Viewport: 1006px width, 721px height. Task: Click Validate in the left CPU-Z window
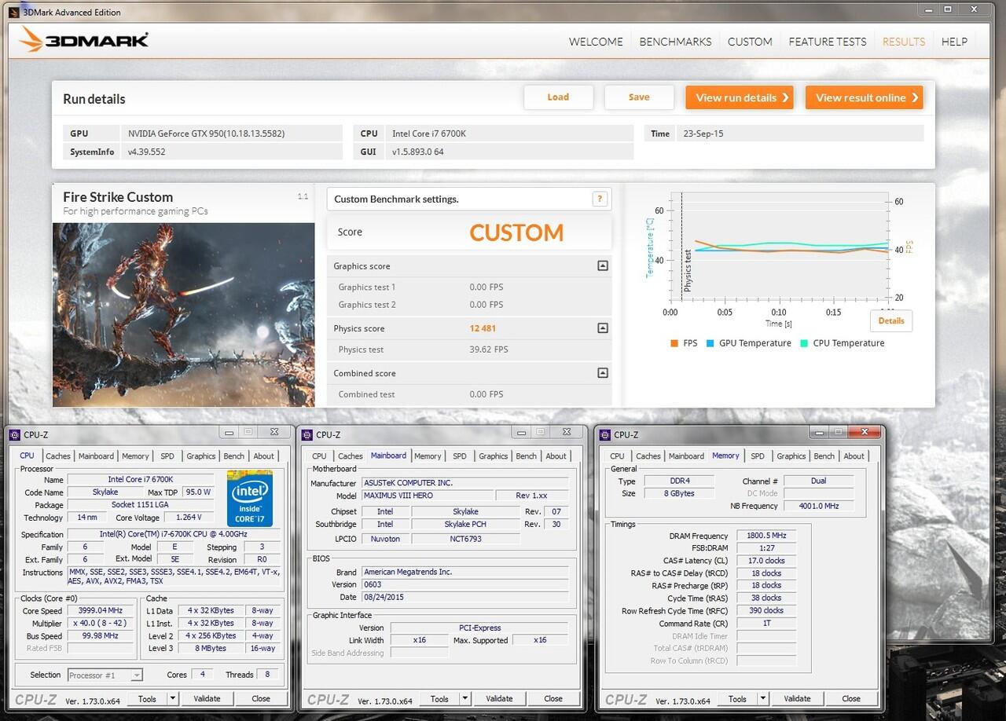pos(207,698)
